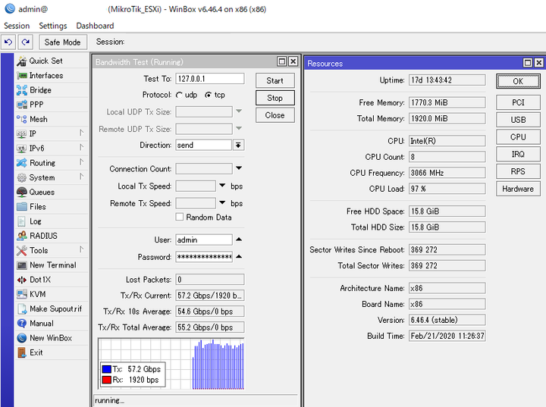This screenshot has height=407, width=546.
Task: Expand the Routing submenu arrow
Action: click(81, 162)
